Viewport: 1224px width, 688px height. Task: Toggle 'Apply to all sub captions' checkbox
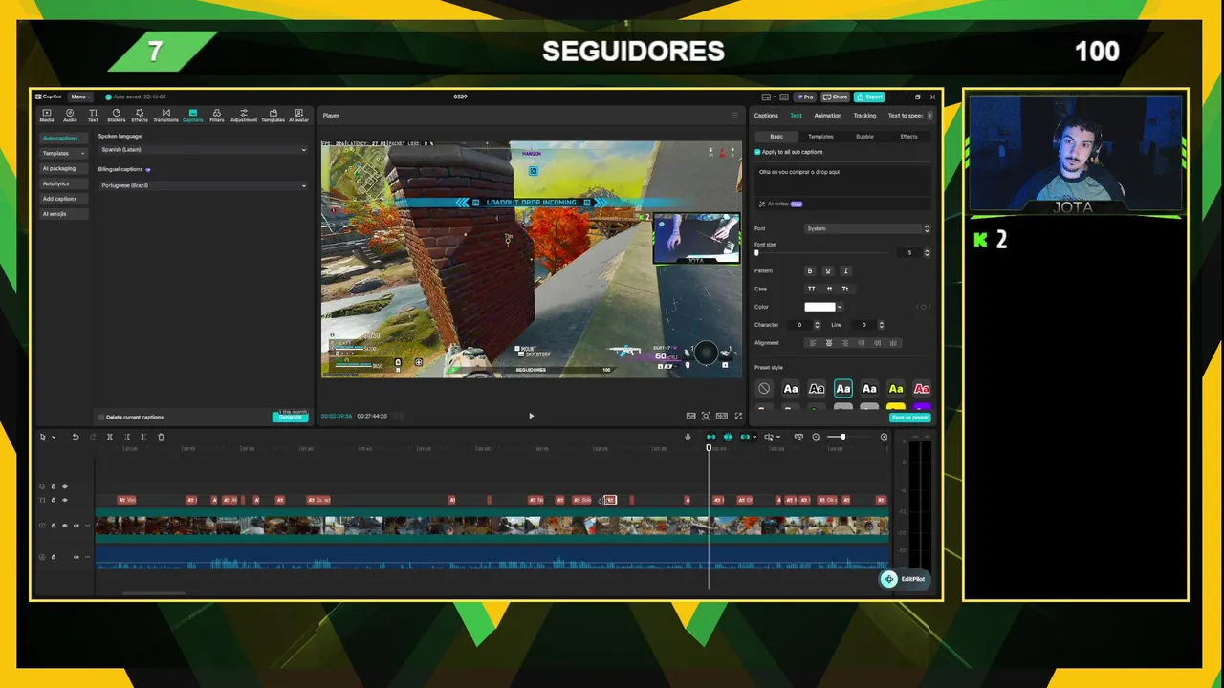click(x=758, y=152)
